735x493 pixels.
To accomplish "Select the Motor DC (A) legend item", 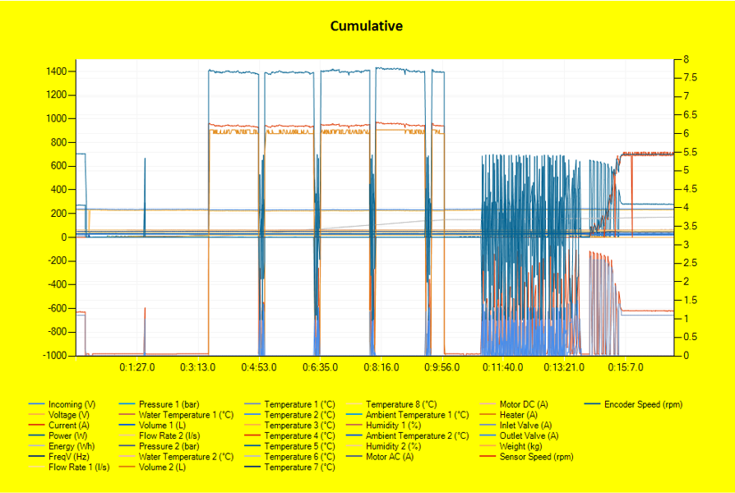I will click(525, 404).
